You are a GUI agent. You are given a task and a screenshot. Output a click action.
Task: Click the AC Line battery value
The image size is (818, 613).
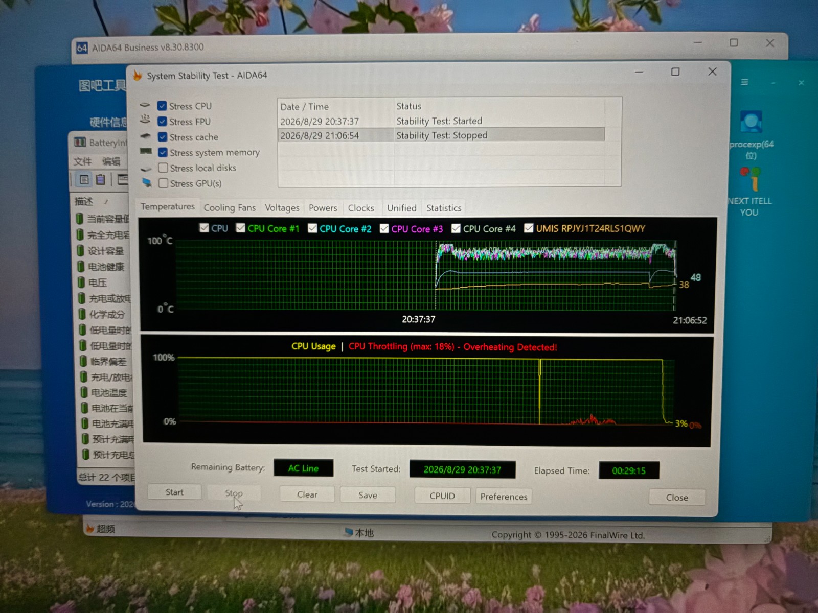tap(303, 468)
